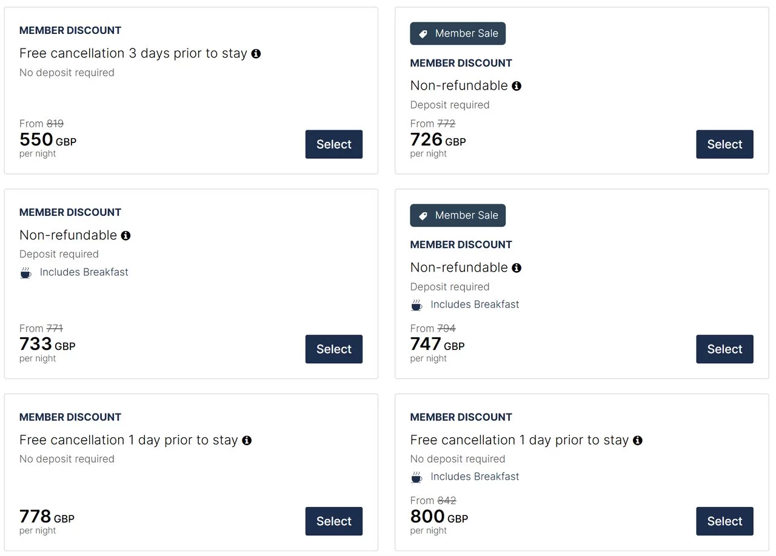Click info icon for 733 GBP Non-refundable
Screen dimensions: 776x556
point(125,235)
